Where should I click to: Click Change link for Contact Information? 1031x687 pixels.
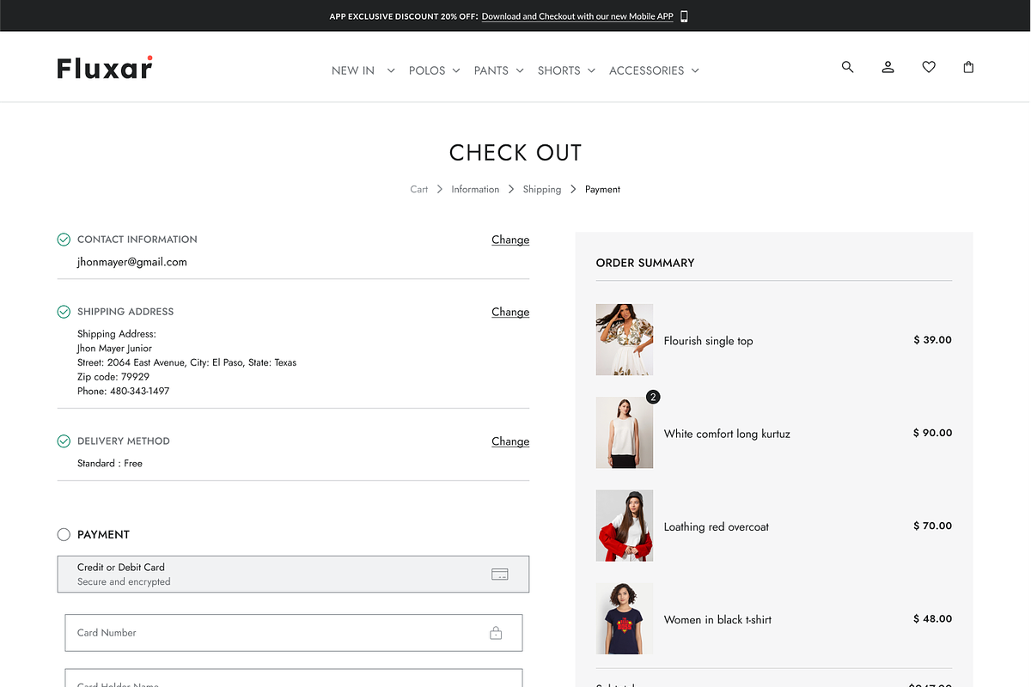[x=510, y=240]
